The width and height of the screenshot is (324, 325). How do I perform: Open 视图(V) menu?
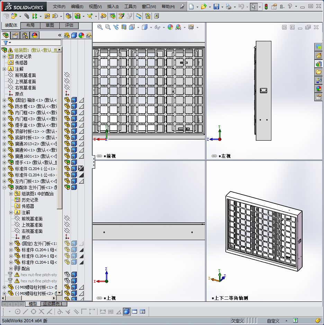[95, 7]
